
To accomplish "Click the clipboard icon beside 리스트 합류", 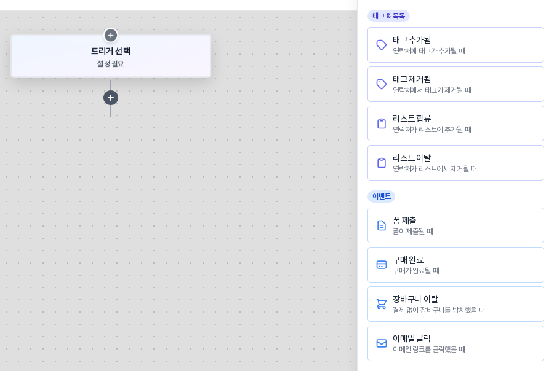I will pos(382,123).
